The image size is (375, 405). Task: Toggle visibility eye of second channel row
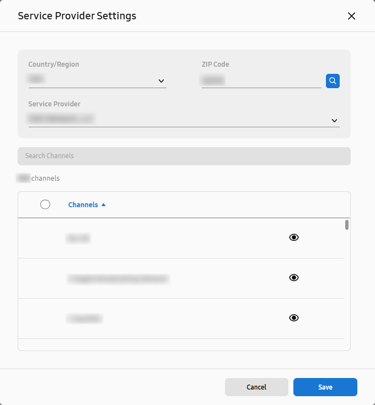tap(294, 278)
